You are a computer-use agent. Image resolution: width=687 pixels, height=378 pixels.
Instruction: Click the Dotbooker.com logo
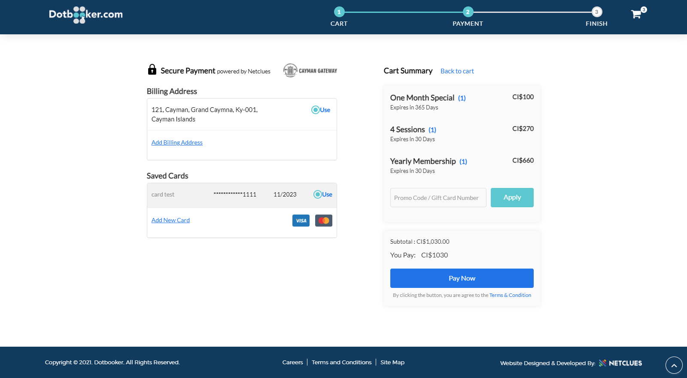click(x=86, y=15)
